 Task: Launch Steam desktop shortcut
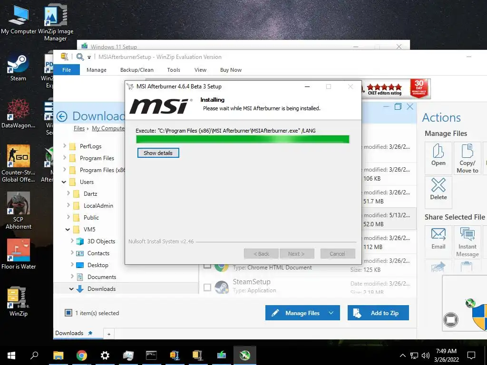19,67
